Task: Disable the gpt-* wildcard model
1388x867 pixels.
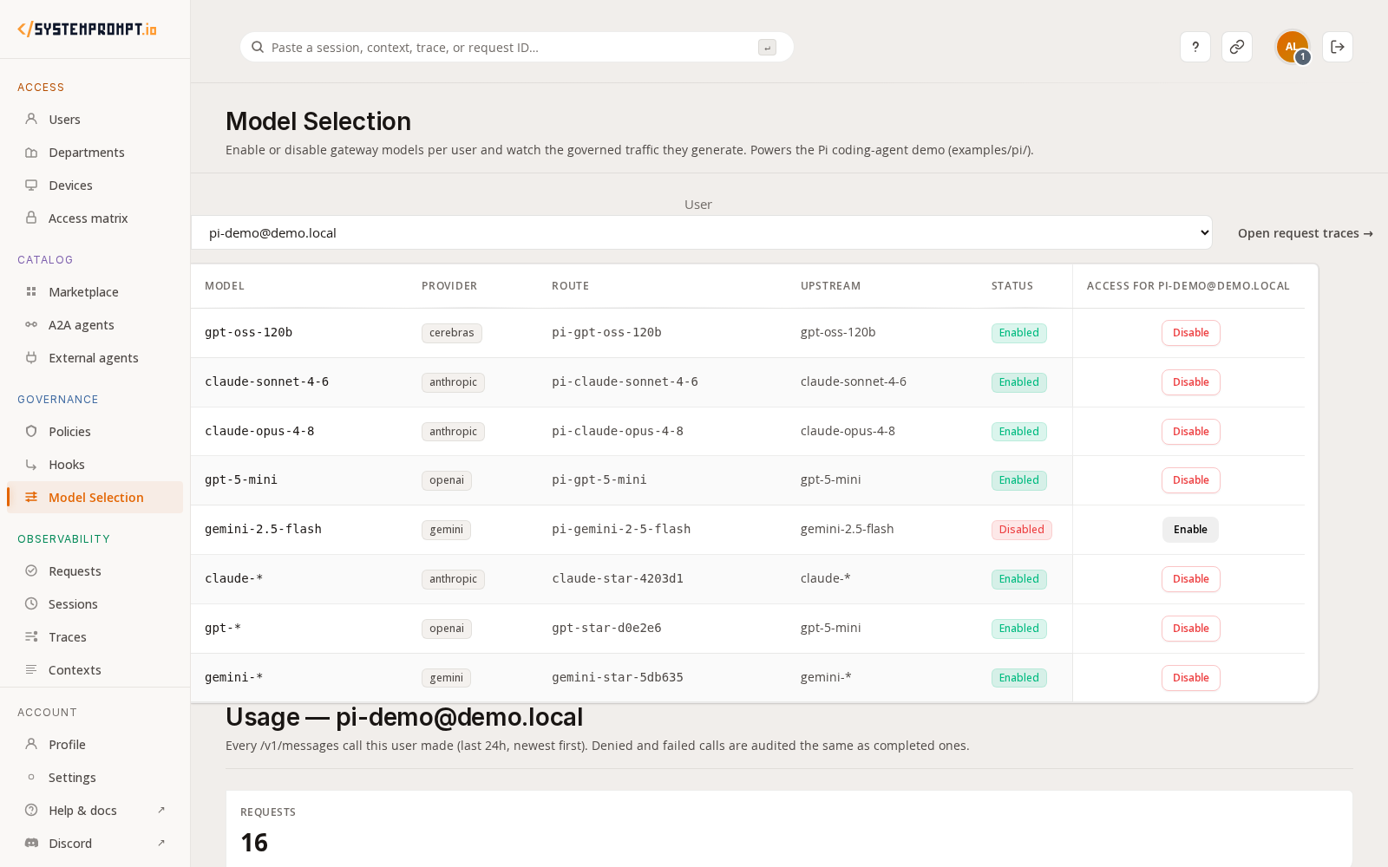Action: [1190, 629]
